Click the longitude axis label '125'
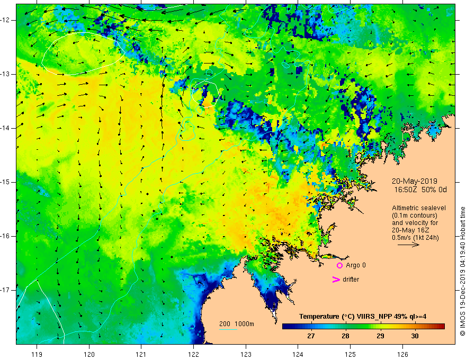The width and height of the screenshot is (466, 360). (x=350, y=354)
